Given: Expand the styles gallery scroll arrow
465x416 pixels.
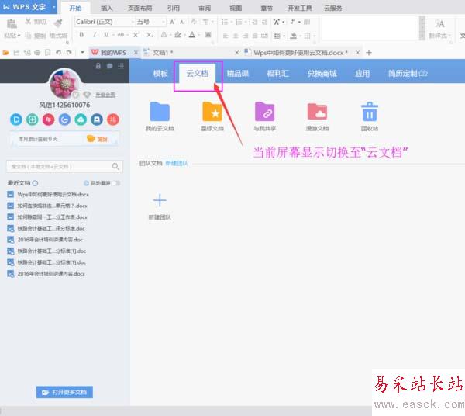Looking at the screenshot, I should coord(422,36).
